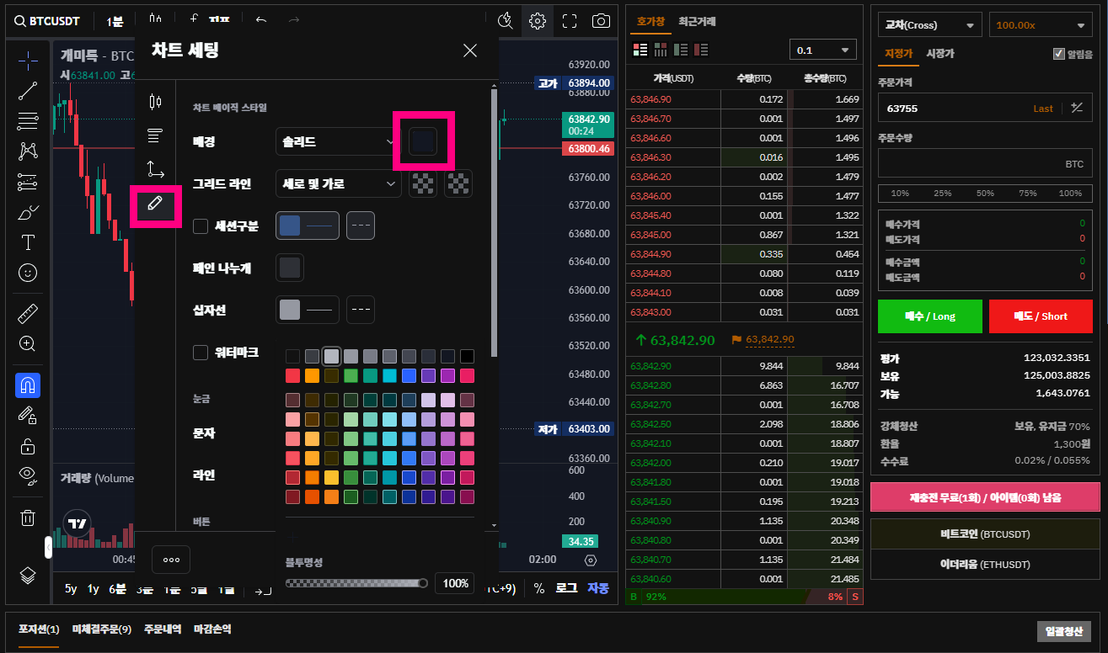The height and width of the screenshot is (653, 1108).
Task: Switch to the 시장가 order tab
Action: 940,54
